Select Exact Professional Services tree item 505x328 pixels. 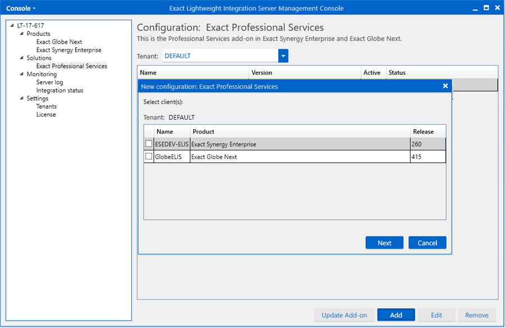pyautogui.click(x=71, y=66)
